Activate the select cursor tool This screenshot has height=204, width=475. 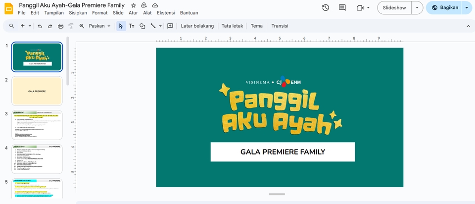121,26
